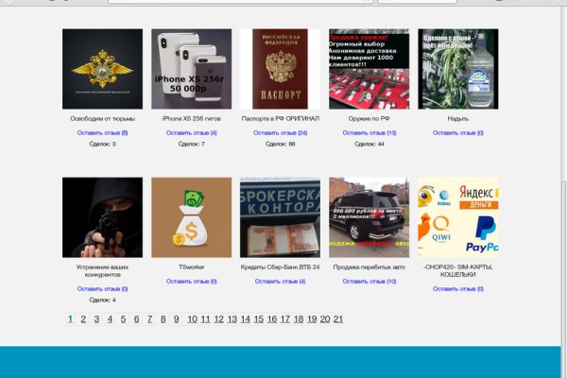
Task: Go to page 3 in pagination
Action: 96,319
